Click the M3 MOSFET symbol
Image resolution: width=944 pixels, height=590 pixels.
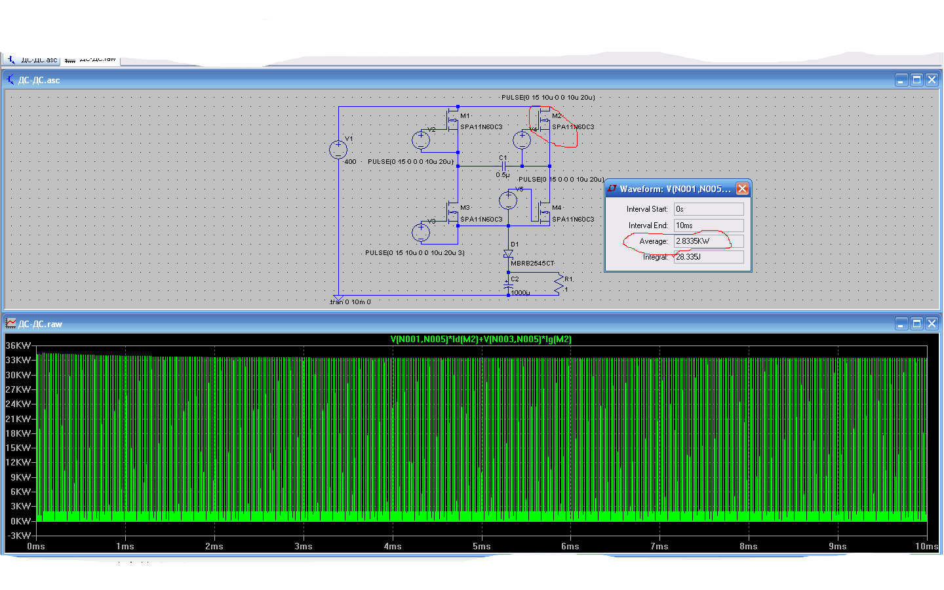click(452, 212)
